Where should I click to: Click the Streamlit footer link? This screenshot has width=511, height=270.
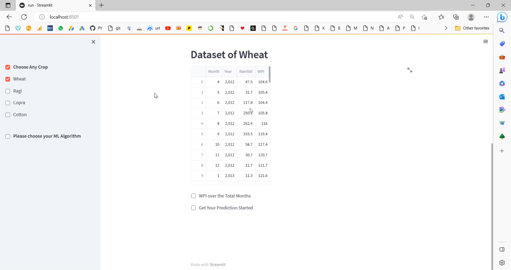click(x=217, y=265)
